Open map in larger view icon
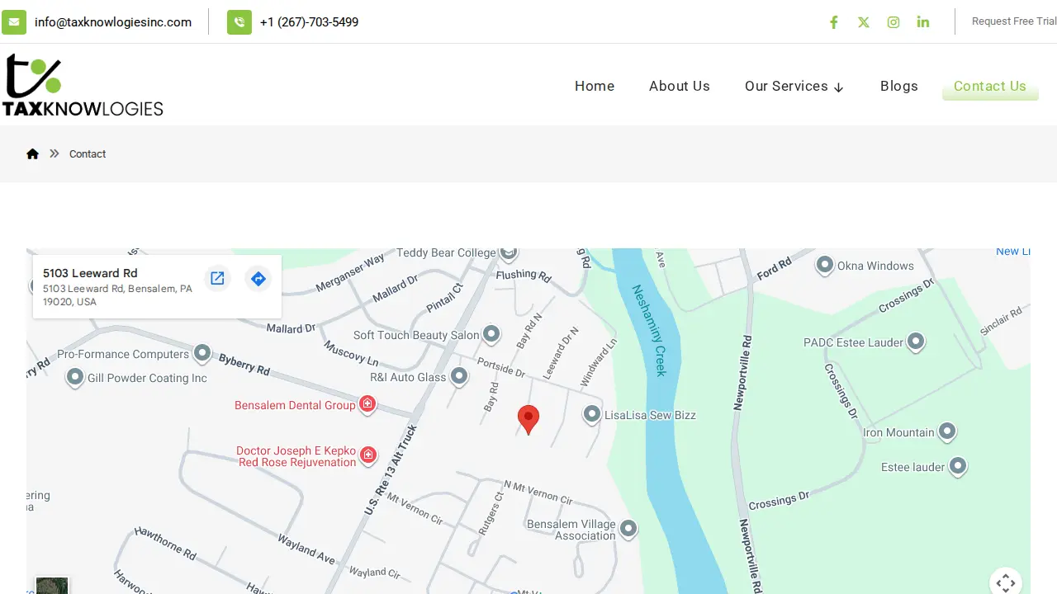1057x594 pixels. pos(217,279)
